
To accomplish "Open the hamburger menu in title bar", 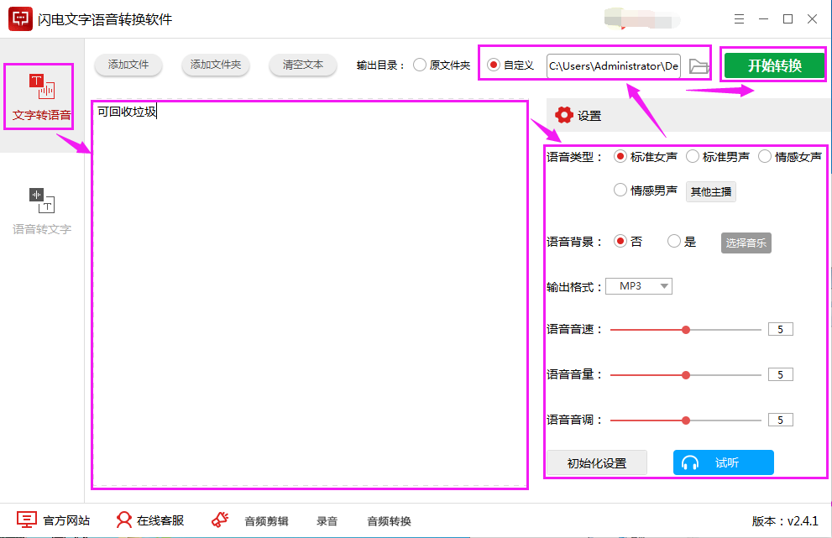I will coord(739,19).
